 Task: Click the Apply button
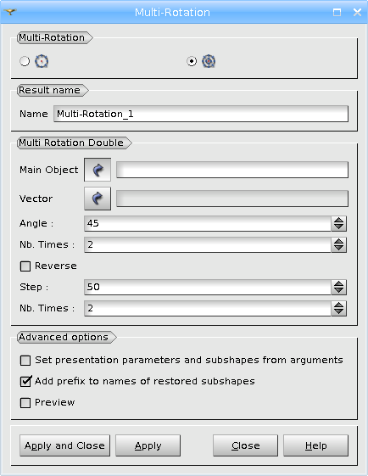148,445
